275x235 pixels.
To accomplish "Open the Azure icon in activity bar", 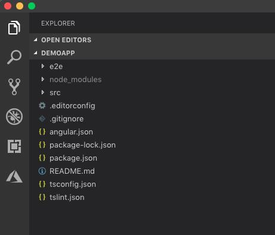I will [14, 176].
